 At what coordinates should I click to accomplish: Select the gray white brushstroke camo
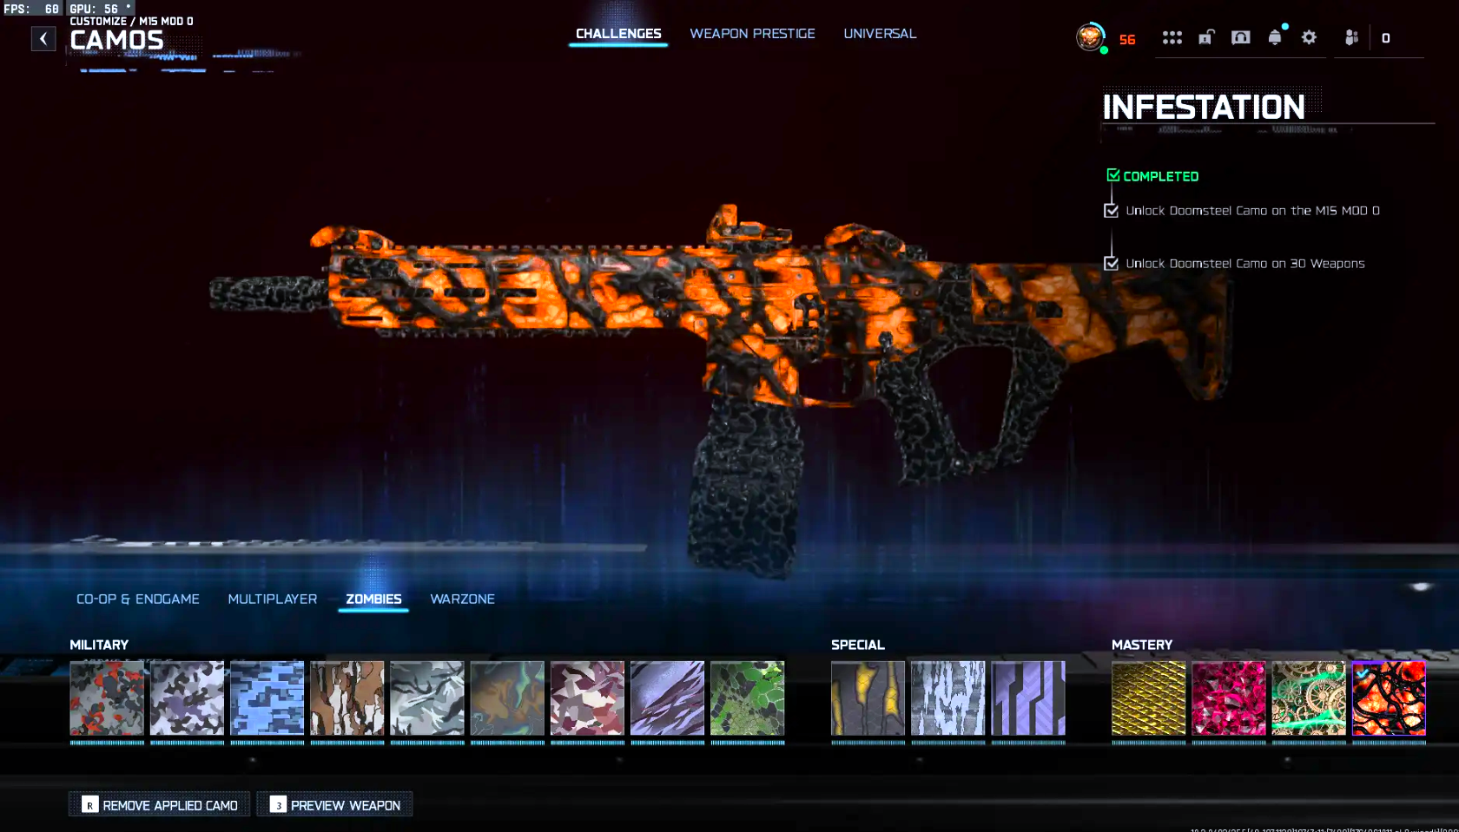427,698
